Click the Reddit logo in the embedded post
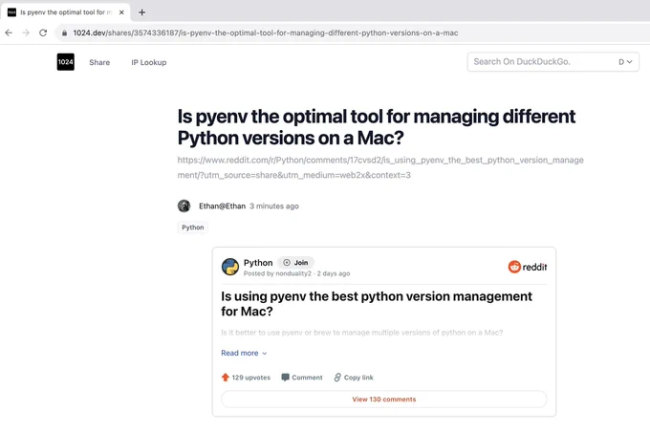Image resolution: width=650 pixels, height=433 pixels. (x=528, y=267)
